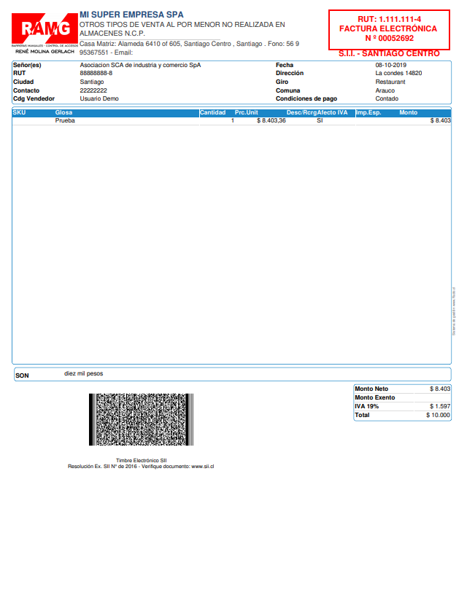The image size is (467, 611).
Task: Click 'Señor(es)' label
Action: tap(27, 65)
